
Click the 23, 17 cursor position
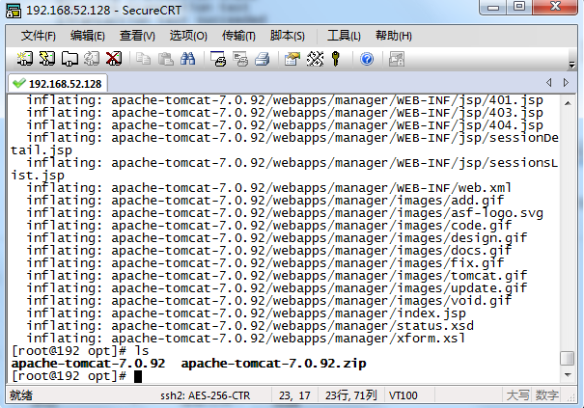pos(294,395)
